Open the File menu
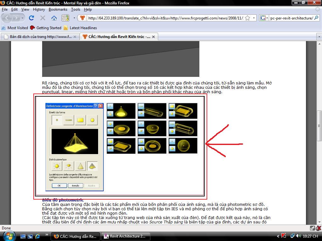Screen dimensions: 322x241 coord(4,9)
